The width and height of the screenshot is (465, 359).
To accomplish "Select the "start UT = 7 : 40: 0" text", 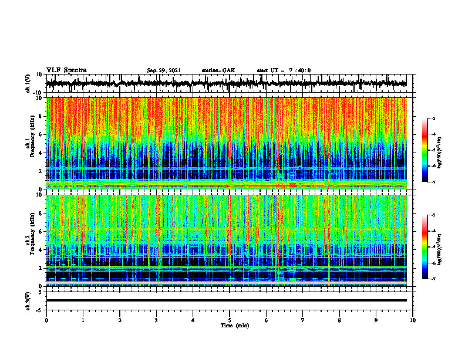I will 284,70.
